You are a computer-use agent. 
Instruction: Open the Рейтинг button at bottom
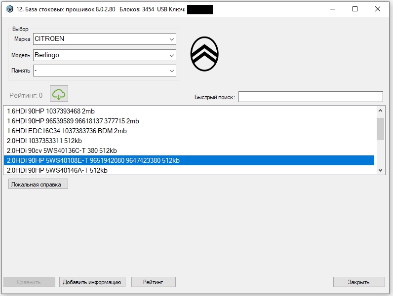tap(154, 282)
